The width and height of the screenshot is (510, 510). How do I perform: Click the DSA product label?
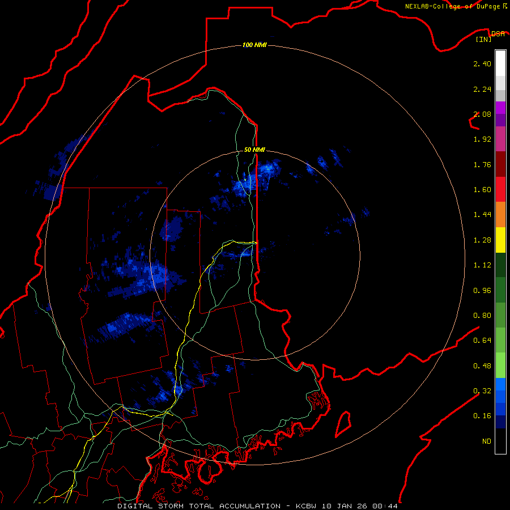[498, 33]
